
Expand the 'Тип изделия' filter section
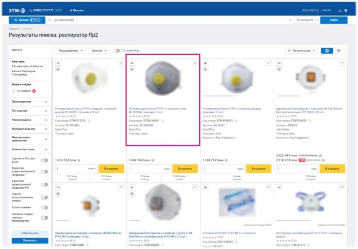29,111
